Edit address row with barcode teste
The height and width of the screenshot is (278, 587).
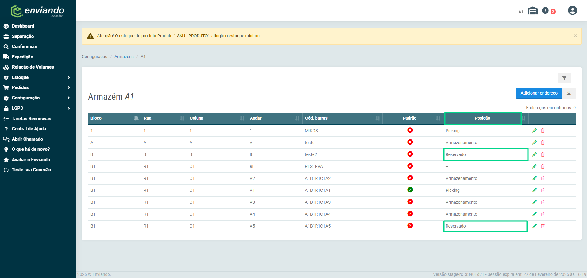pos(535,143)
